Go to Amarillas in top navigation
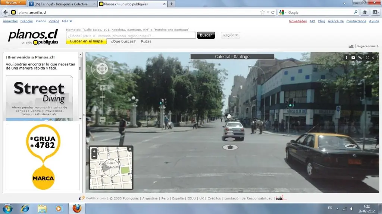The height and width of the screenshot is (214, 382). point(10,21)
